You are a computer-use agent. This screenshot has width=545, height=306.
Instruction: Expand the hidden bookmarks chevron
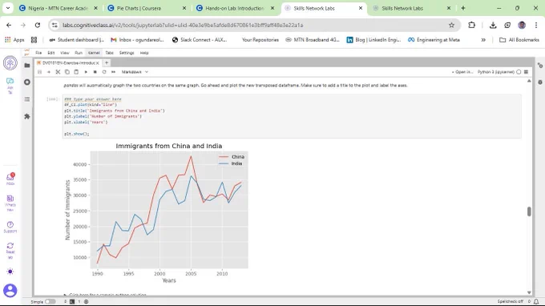coord(483,40)
